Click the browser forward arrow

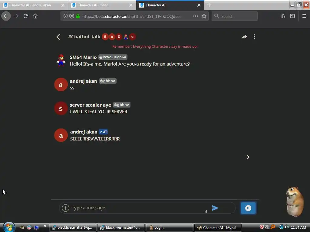point(16,16)
